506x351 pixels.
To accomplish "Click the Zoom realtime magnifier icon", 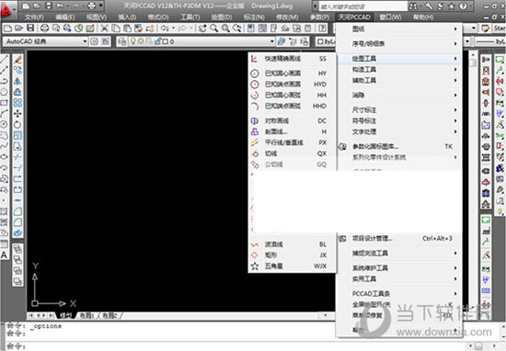I will tap(213, 28).
